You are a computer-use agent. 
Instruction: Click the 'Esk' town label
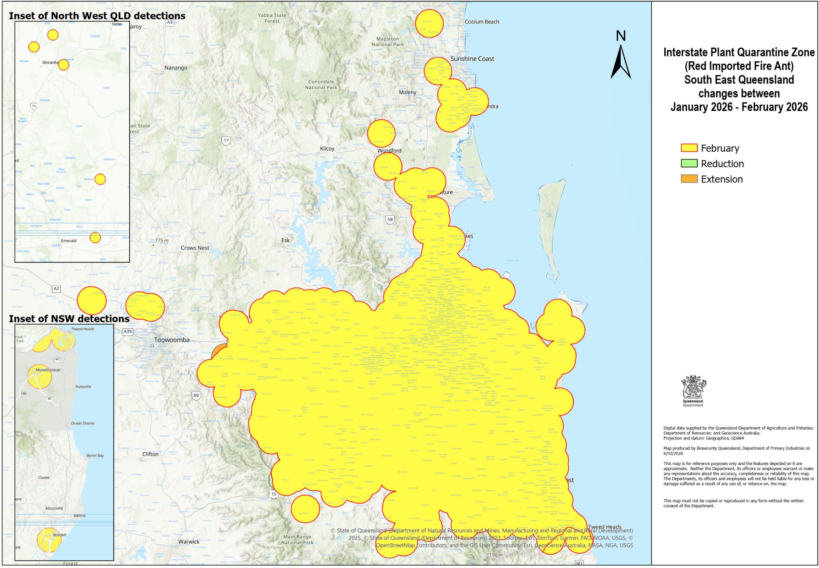point(285,241)
